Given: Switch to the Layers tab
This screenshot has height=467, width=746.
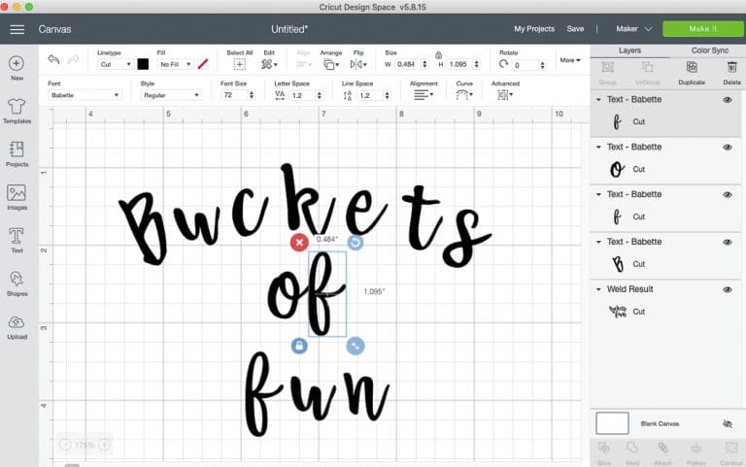Looking at the screenshot, I should [x=629, y=50].
